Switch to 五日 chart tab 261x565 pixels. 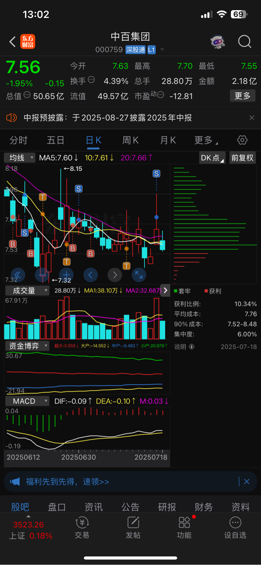pos(55,140)
